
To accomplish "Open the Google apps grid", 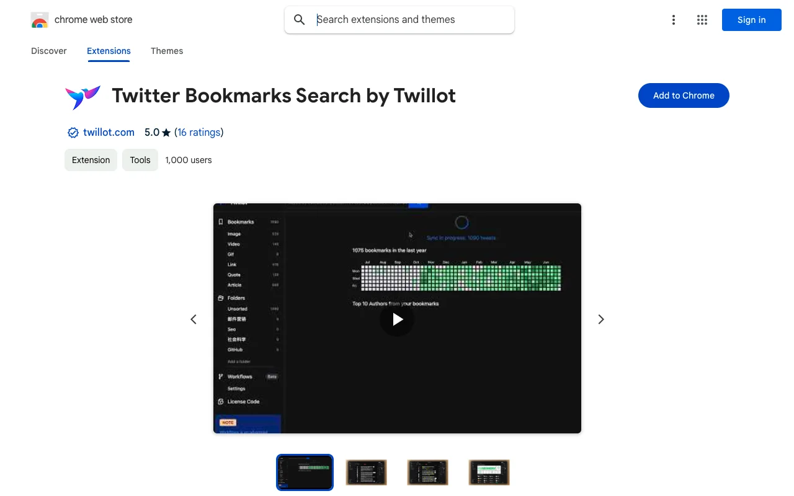I will tap(702, 20).
